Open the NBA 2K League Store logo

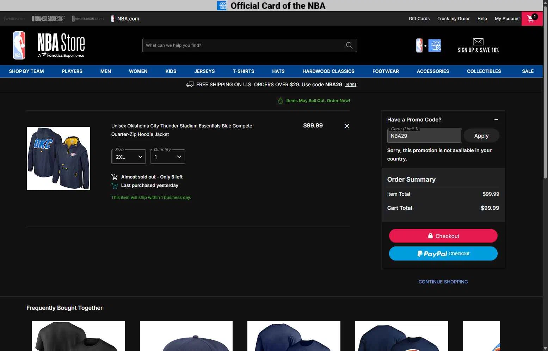[88, 19]
